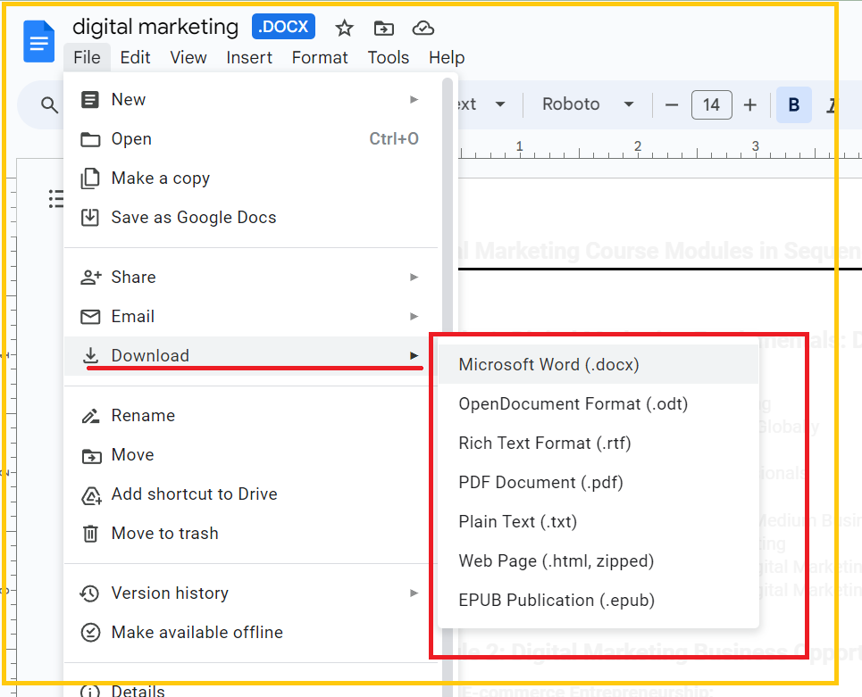862x697 pixels.
Task: Toggle Bold formatting button
Action: (794, 105)
